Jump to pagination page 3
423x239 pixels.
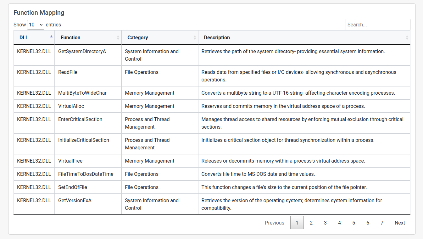click(325, 223)
